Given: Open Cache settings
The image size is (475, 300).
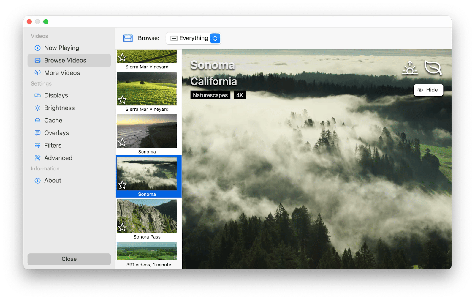Looking at the screenshot, I should [69, 120].
